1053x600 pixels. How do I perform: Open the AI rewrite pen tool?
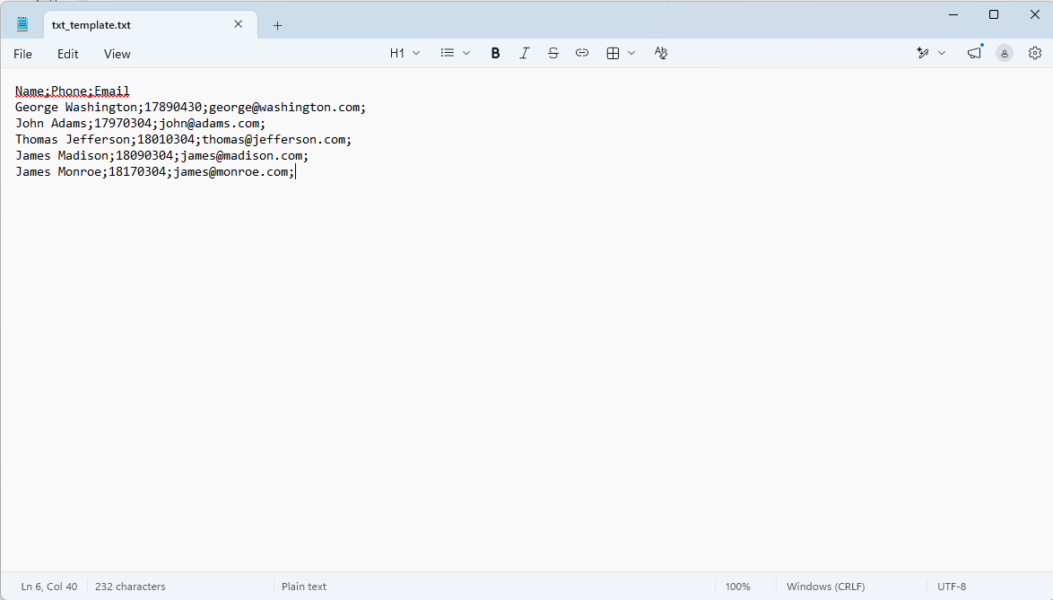click(923, 53)
